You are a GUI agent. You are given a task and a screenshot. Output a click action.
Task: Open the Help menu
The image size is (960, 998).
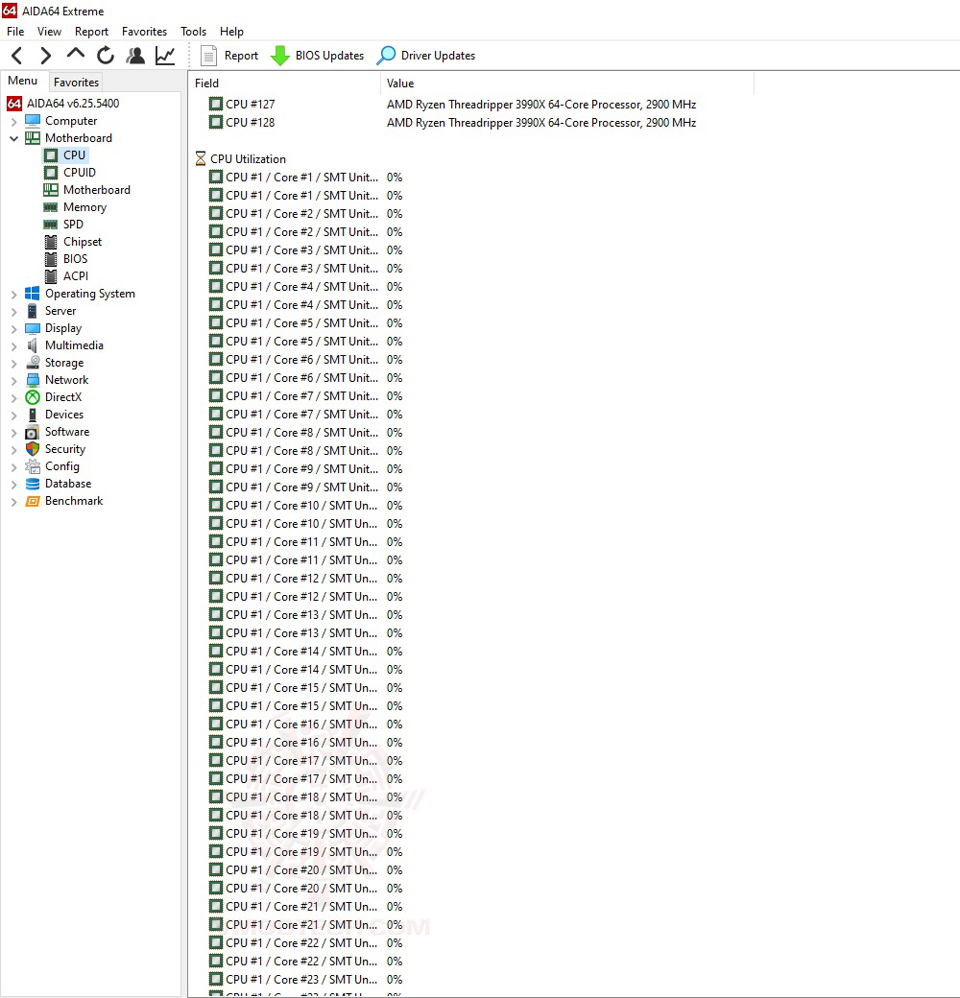[231, 32]
